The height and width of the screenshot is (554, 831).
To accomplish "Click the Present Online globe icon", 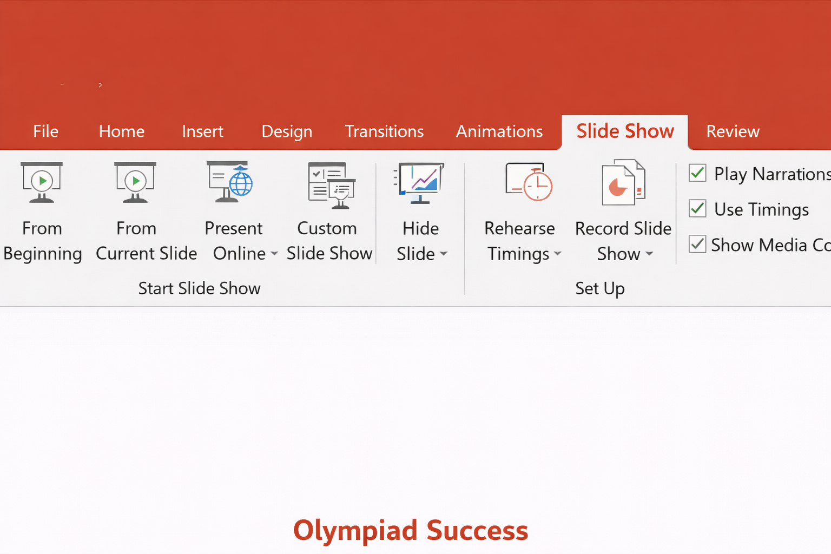I will [232, 182].
